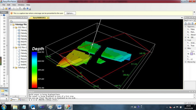Click the lightning bolt events icon
Viewport: 196px width, 110px height.
195,23
